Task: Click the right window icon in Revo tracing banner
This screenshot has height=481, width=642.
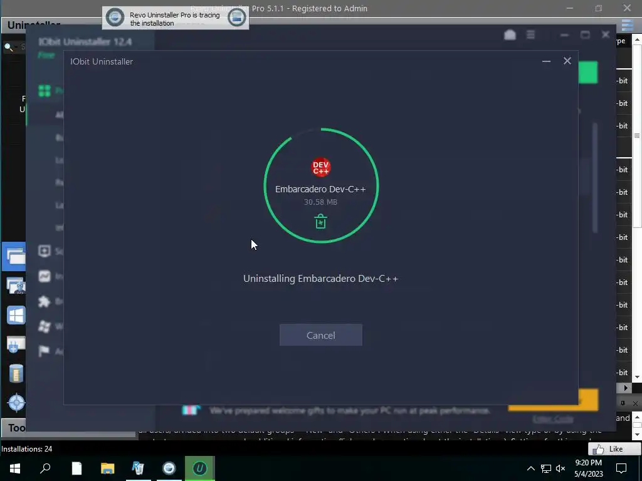Action: coord(236,18)
